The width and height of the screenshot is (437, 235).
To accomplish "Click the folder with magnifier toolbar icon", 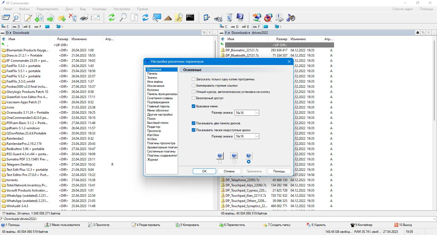I will pos(179,18).
